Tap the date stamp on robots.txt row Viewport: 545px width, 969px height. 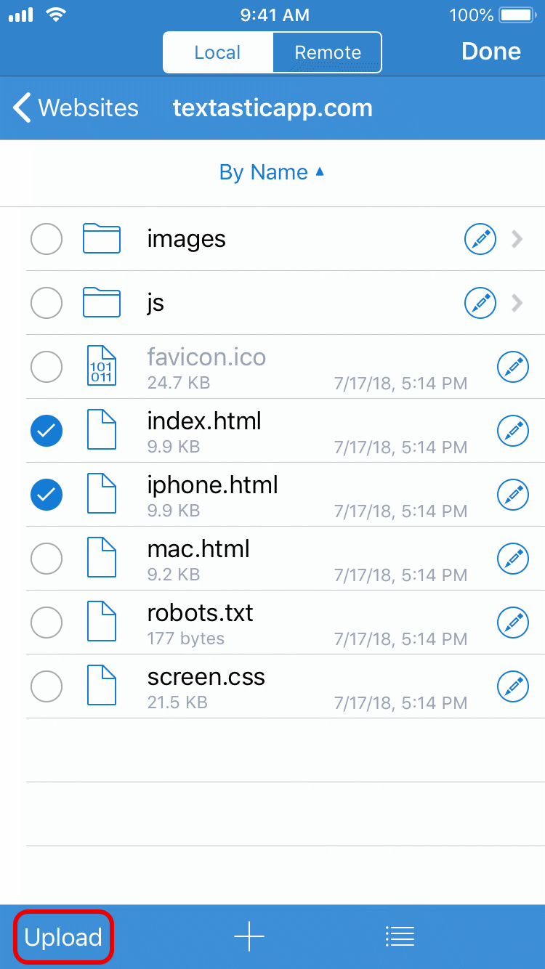400,640
